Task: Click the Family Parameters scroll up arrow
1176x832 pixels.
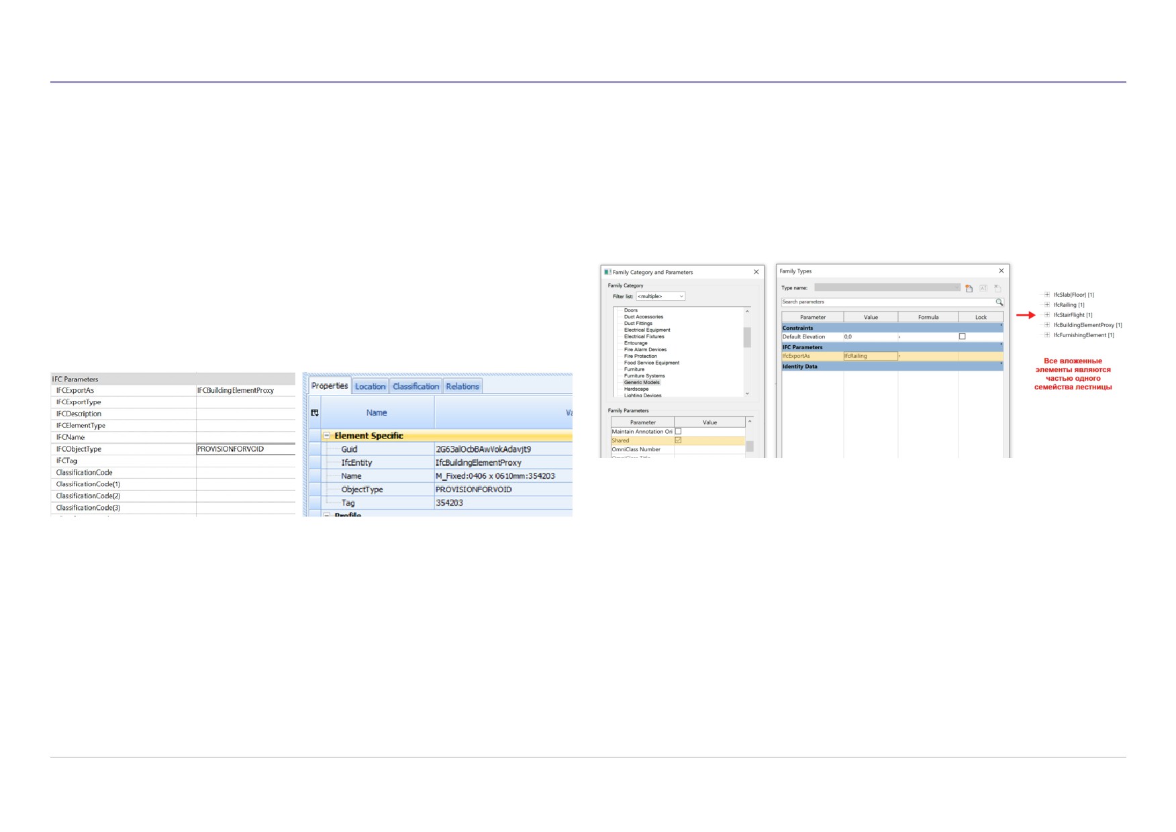Action: [x=750, y=422]
